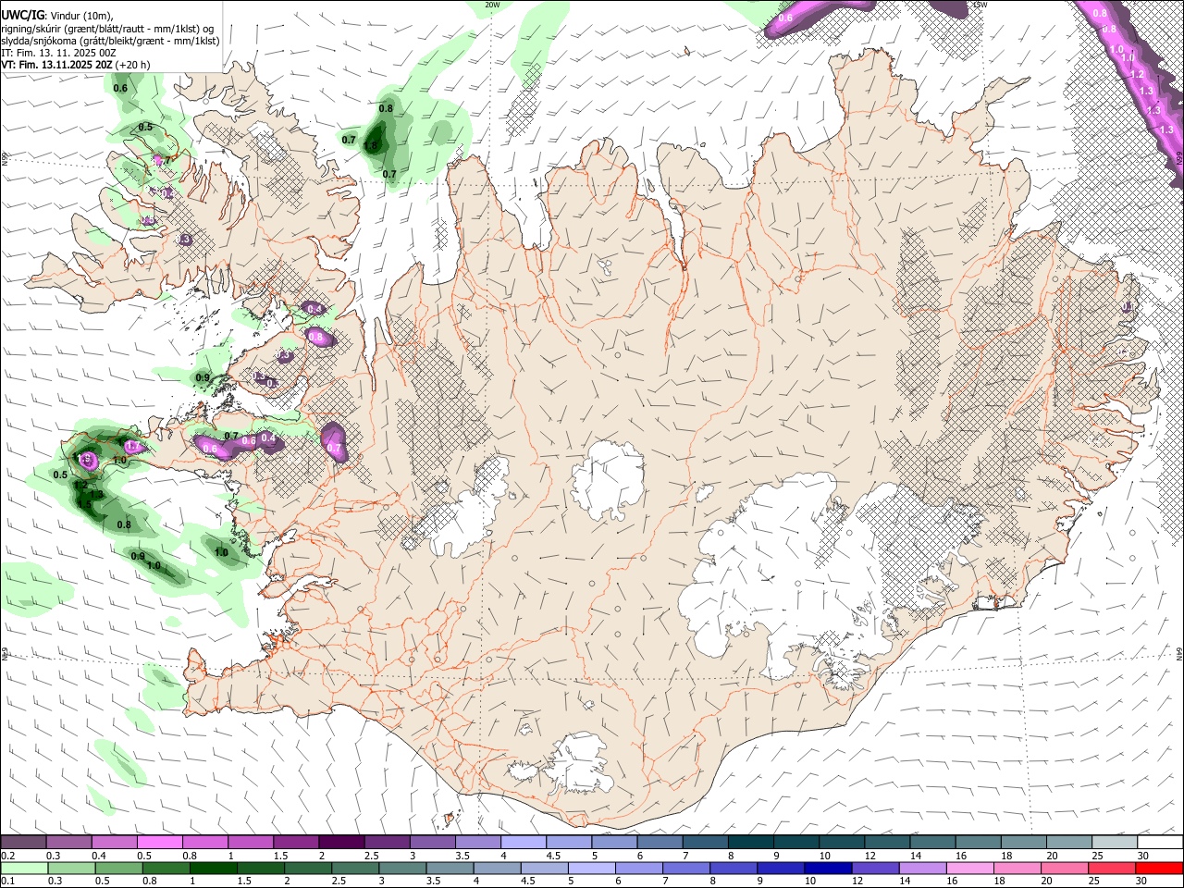Pick the darkest purple top-row swatch between 2 and 2.5

pyautogui.click(x=340, y=843)
